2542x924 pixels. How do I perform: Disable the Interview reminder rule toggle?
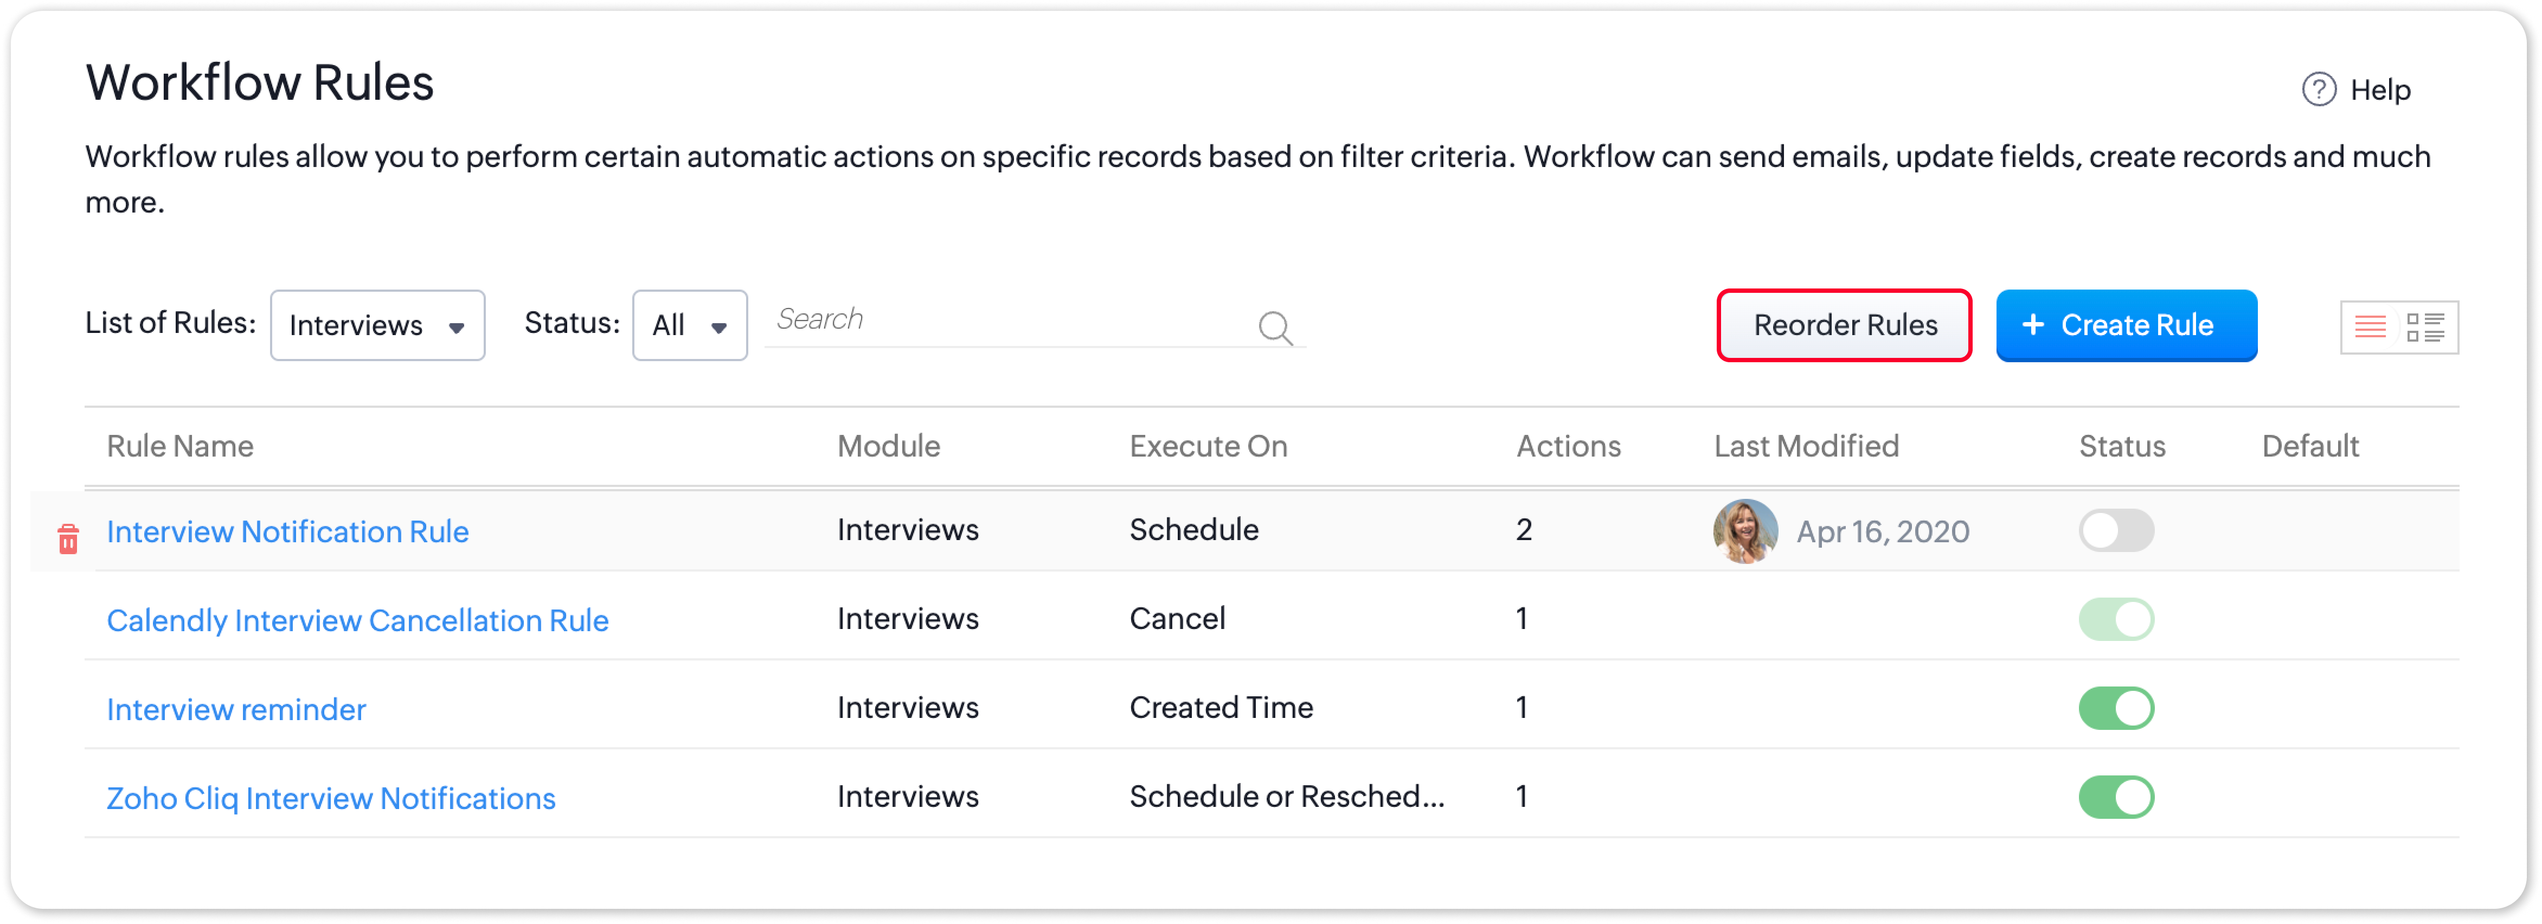click(2116, 709)
